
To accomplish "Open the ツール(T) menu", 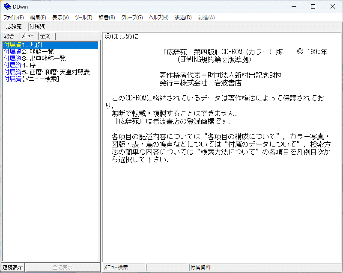I will [x=84, y=18].
